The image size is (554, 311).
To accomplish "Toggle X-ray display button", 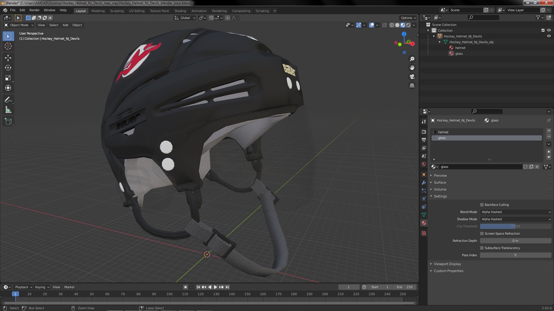I will pyautogui.click(x=384, y=25).
